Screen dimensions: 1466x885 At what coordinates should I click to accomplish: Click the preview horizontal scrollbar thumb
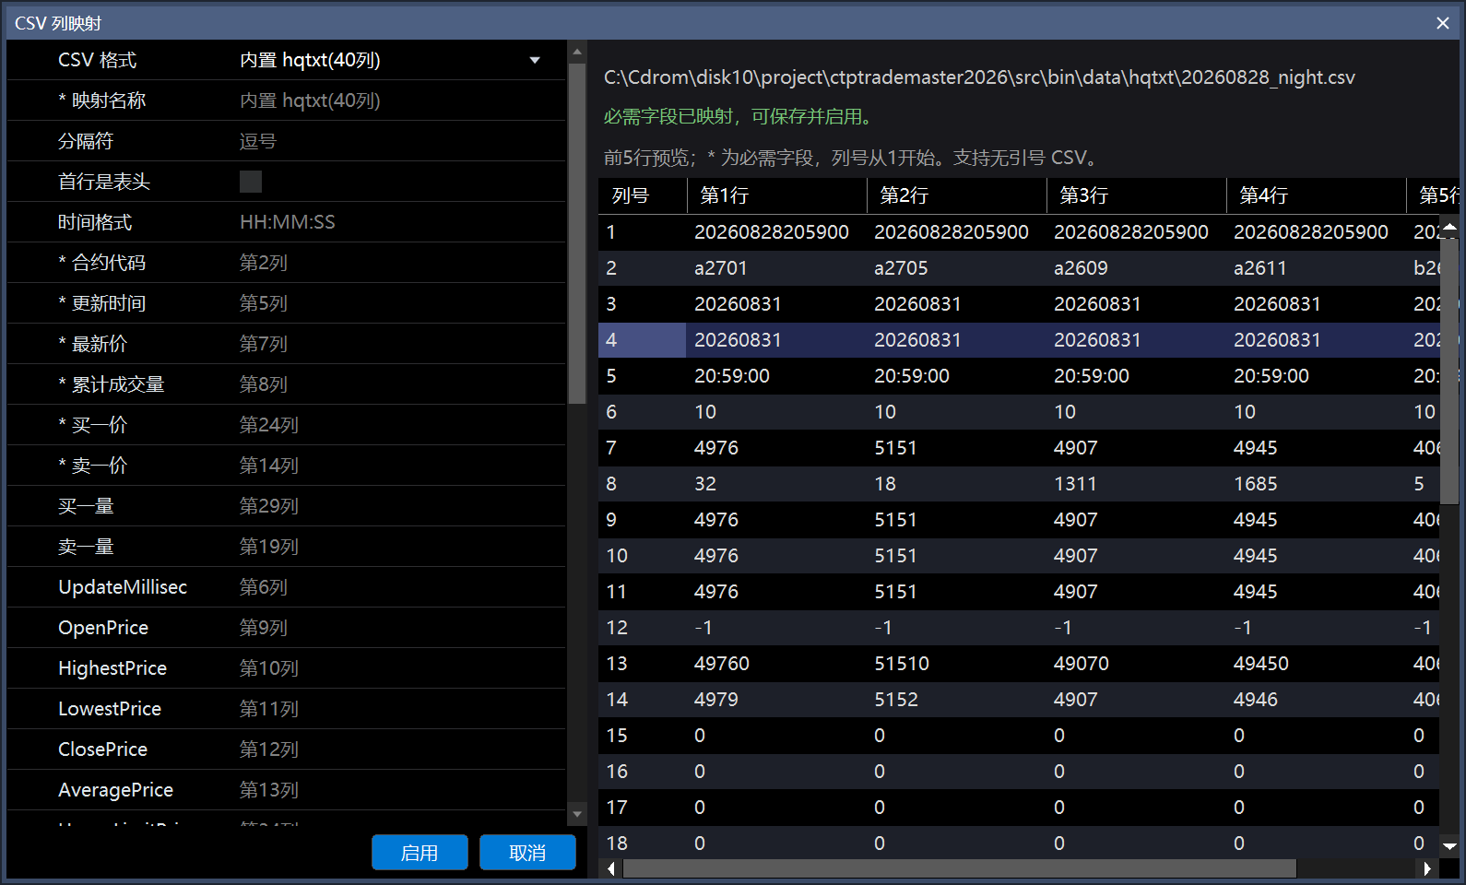point(959,868)
